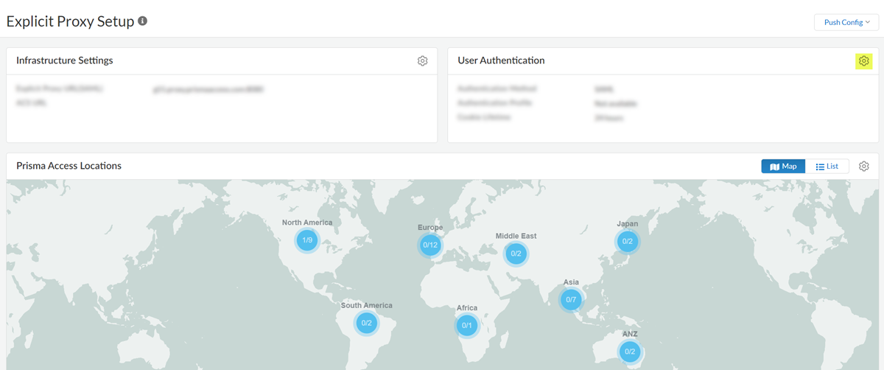Select the ANZ 0/2 location cluster

pos(629,352)
